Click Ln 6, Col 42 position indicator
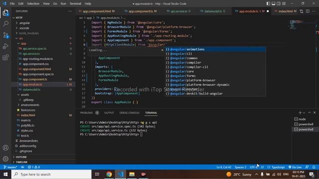This screenshot has height=179, width=319. coord(224,167)
